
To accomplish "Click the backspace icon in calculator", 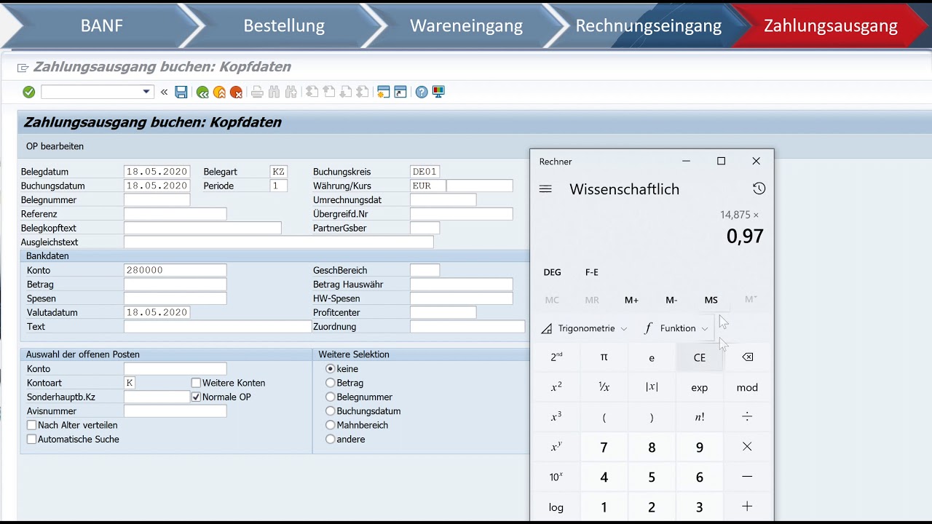I will 747,357.
